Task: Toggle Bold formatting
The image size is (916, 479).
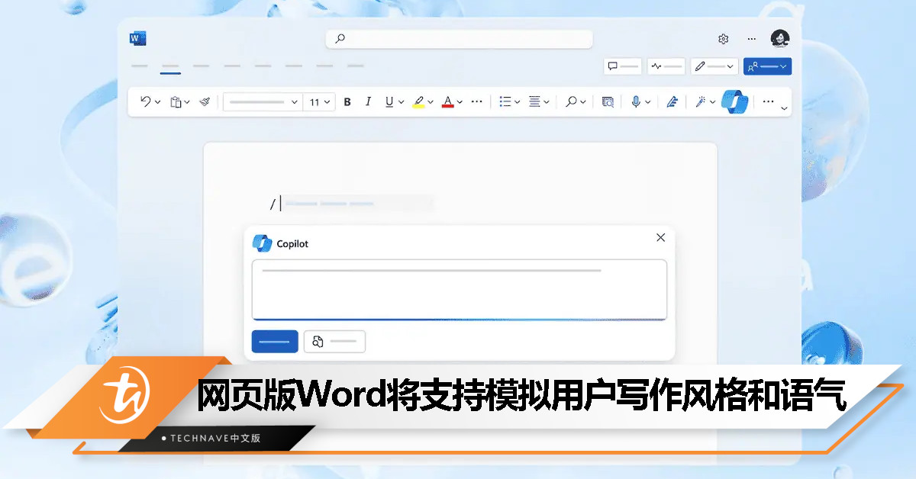Action: click(x=347, y=101)
